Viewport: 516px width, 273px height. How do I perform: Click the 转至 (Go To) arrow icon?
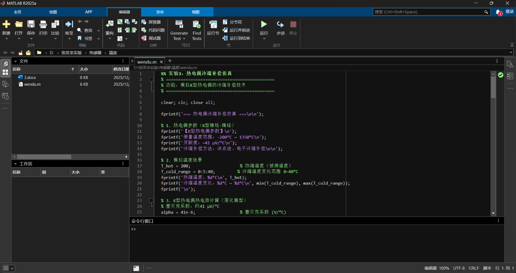[69, 24]
